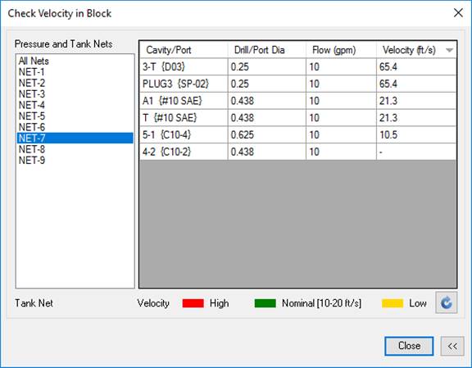Click the refresh velocity icon button

[x=446, y=302]
